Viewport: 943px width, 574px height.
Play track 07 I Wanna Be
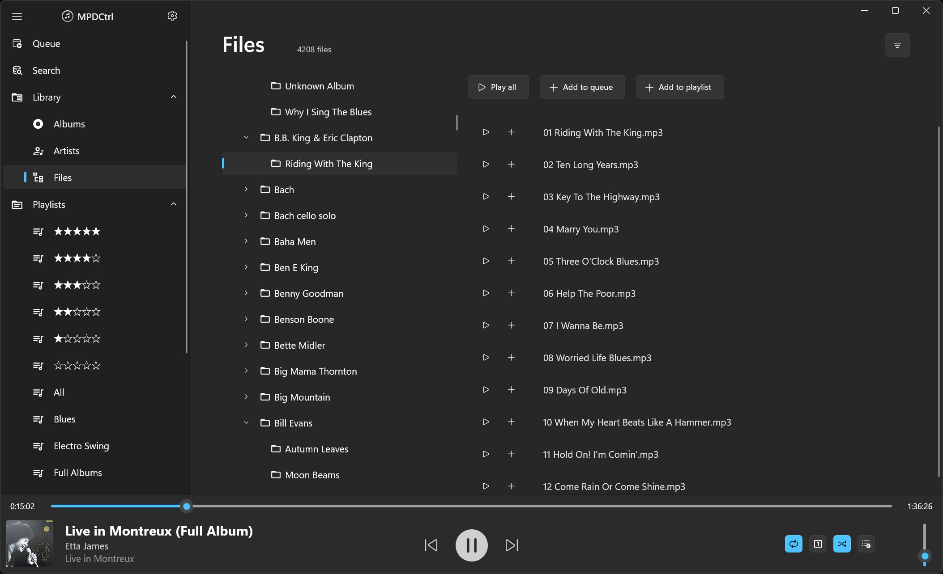pos(486,325)
